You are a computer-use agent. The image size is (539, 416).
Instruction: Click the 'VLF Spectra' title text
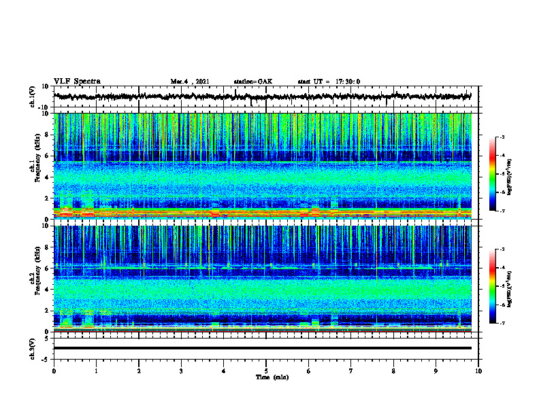77,82
